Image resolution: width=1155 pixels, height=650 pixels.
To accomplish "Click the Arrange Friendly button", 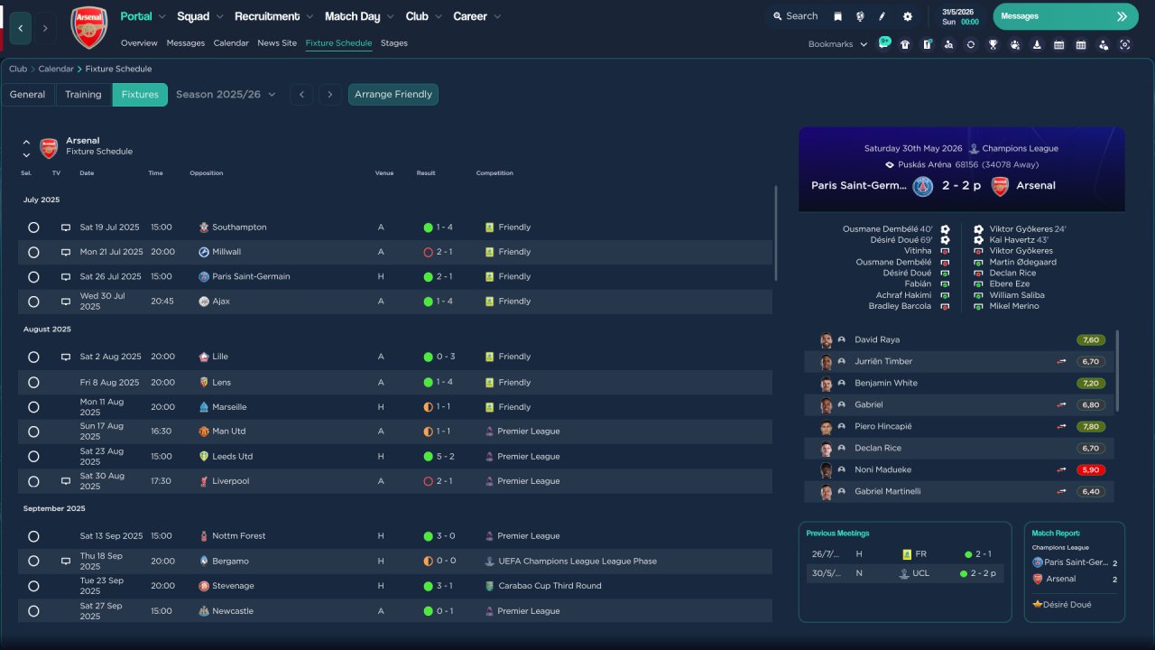I will coord(393,95).
